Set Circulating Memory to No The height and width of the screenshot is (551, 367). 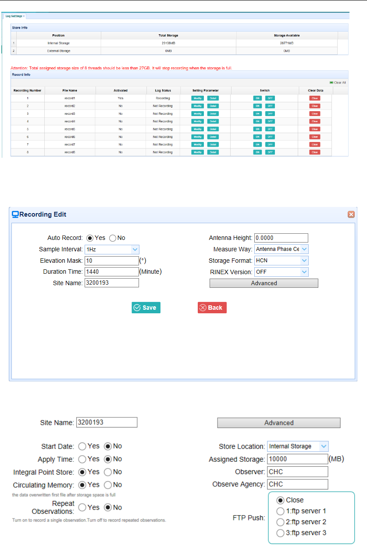[x=107, y=485]
